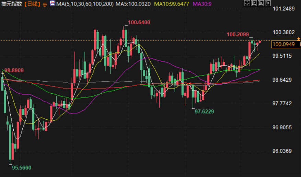301x177 pixels.
Task: Open the MA indicator chart icon
Action: coord(53,3)
